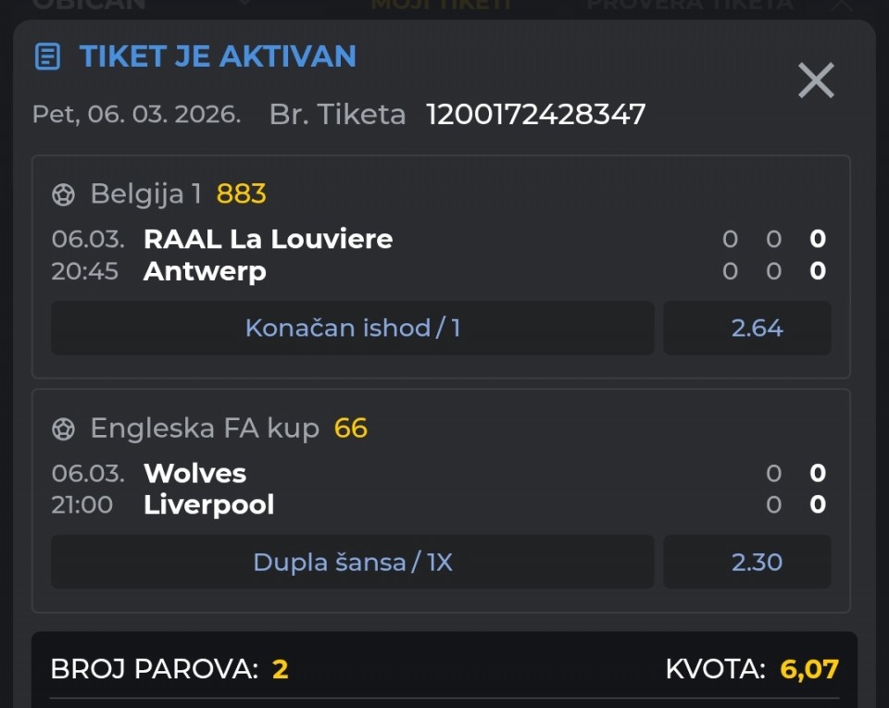
Task: Click the yellow match code 66
Action: click(351, 429)
